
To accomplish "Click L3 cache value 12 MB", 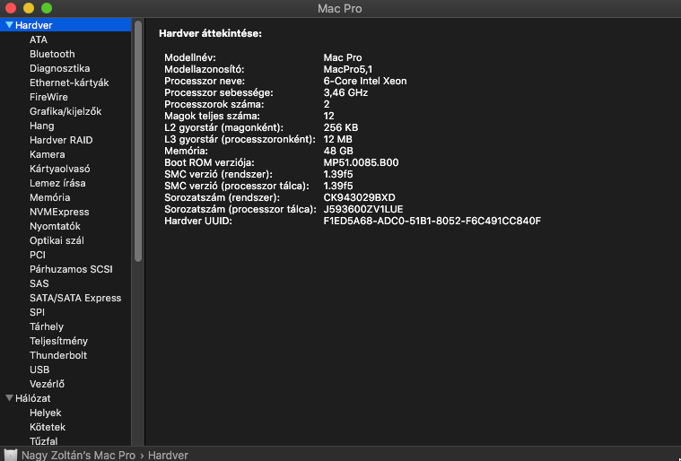I will coord(337,139).
